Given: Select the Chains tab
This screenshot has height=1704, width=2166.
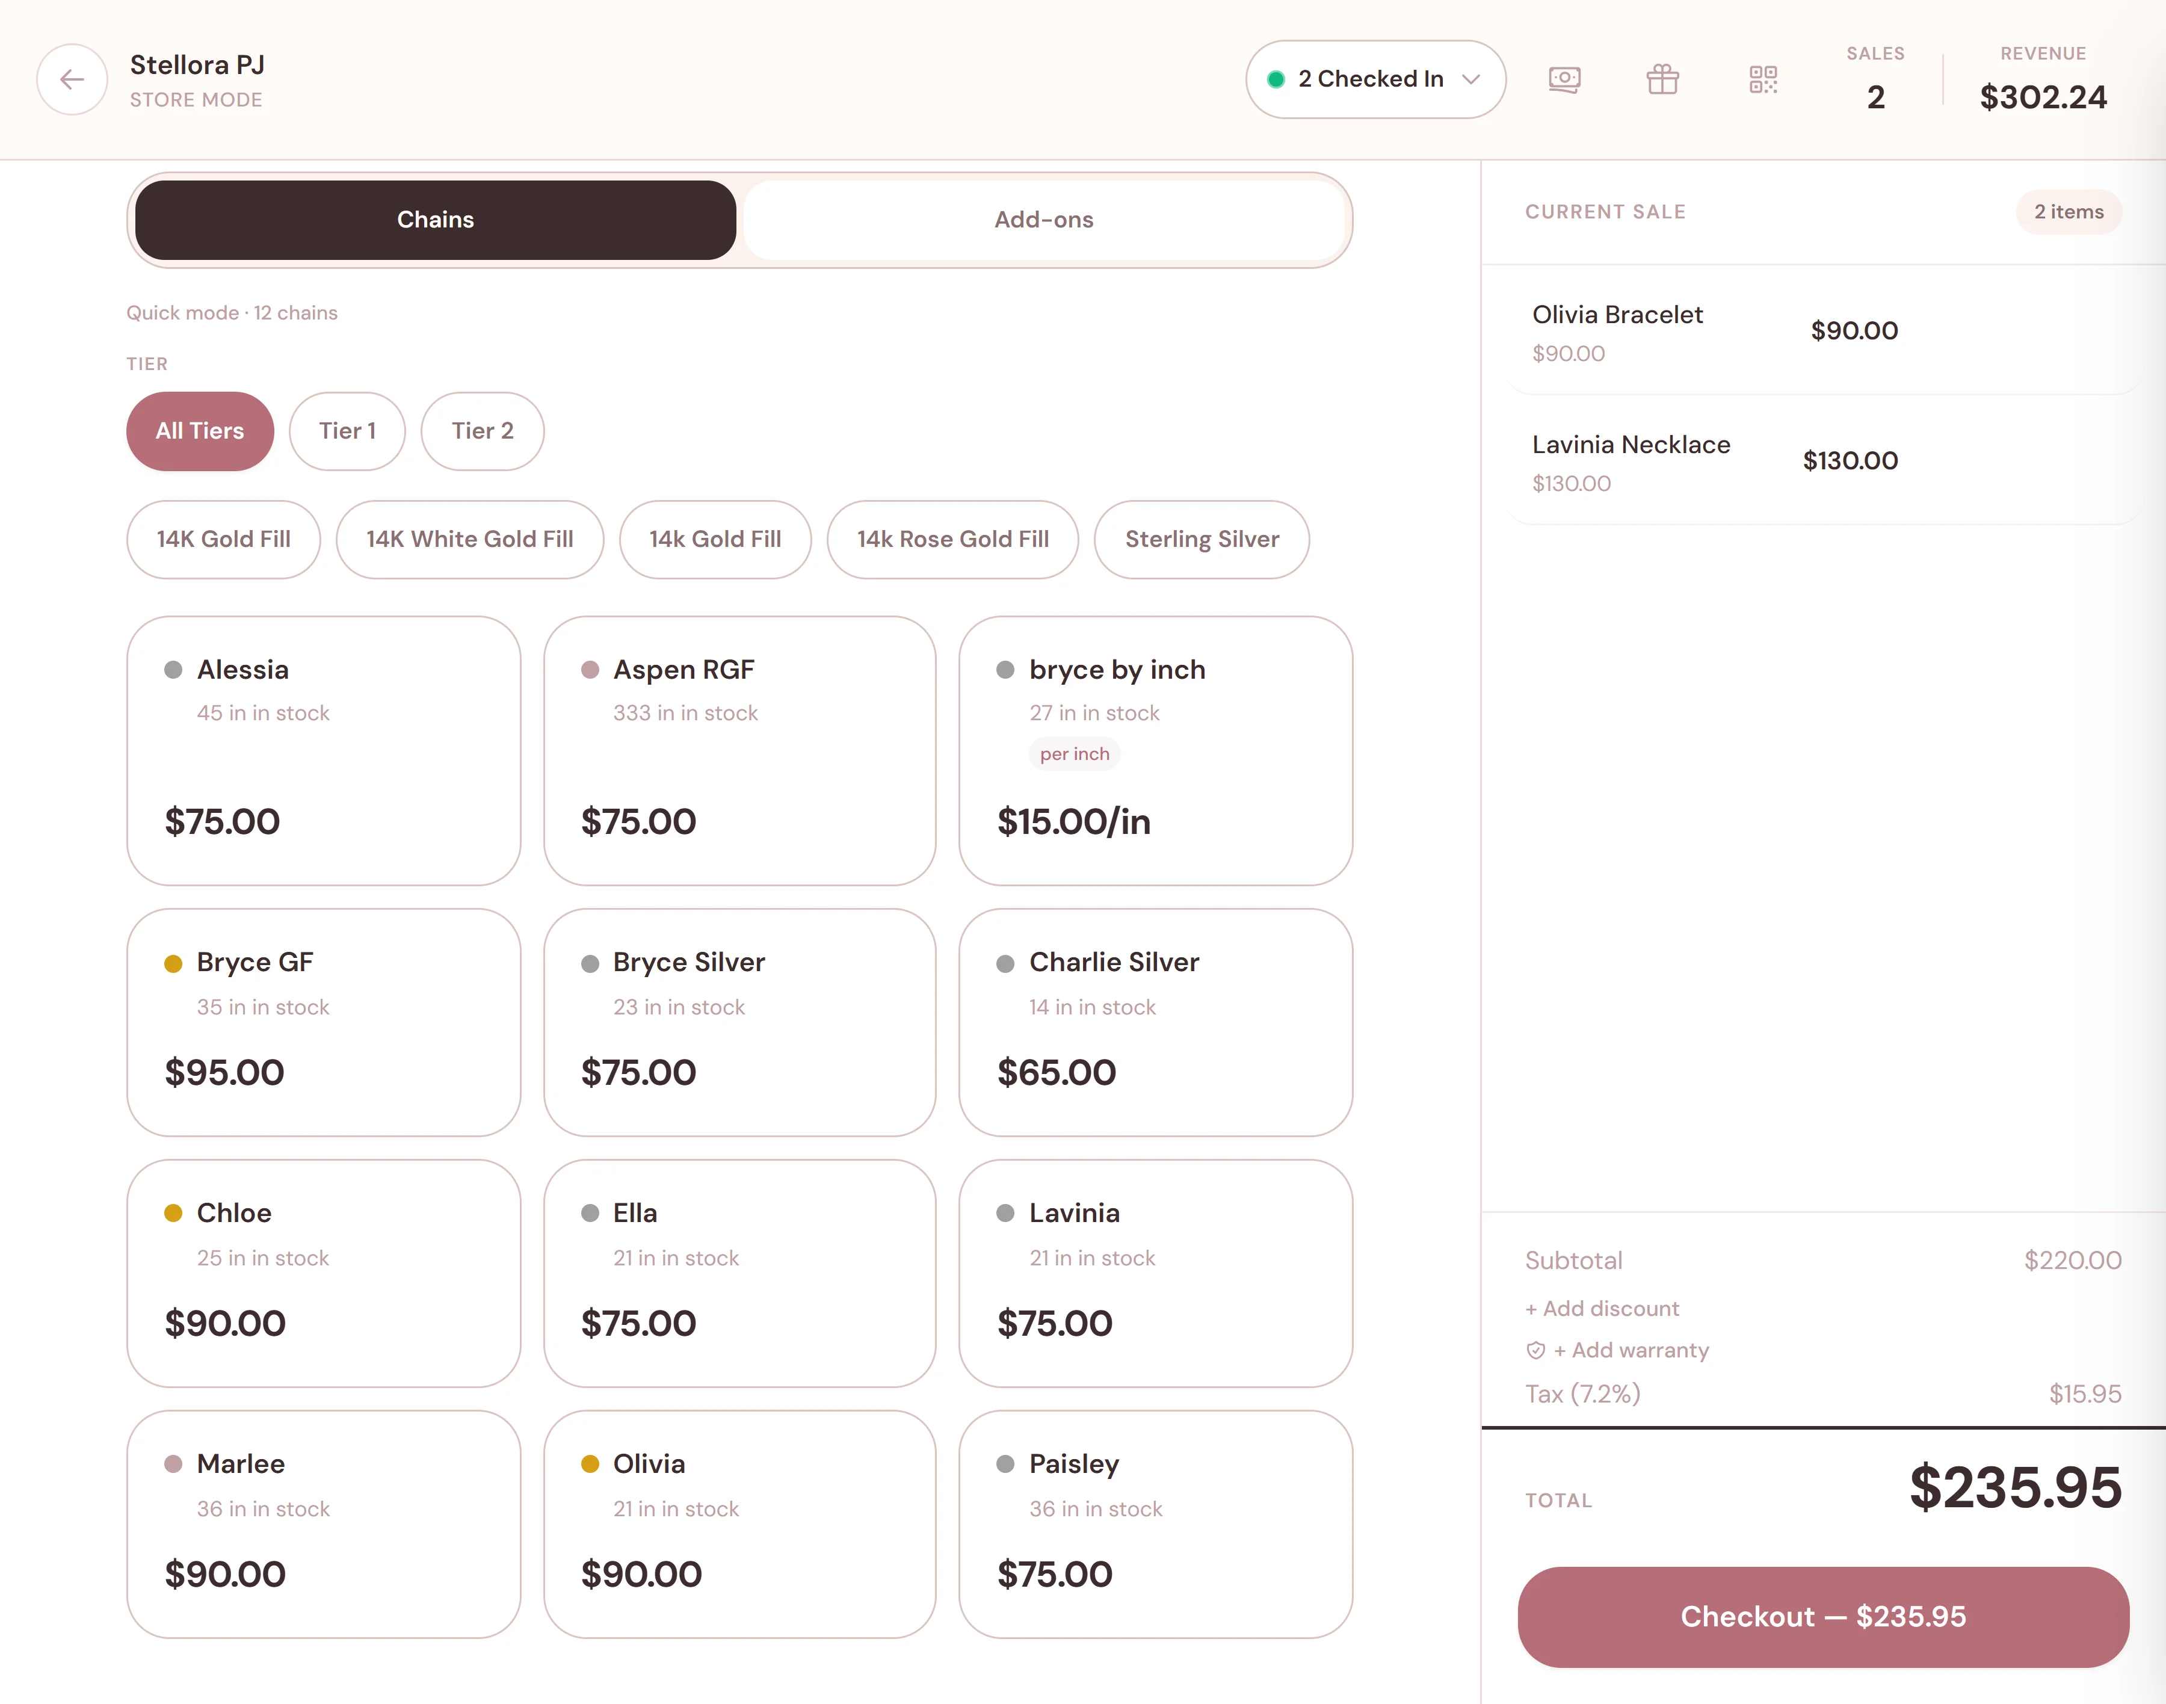Looking at the screenshot, I should click(x=435, y=220).
